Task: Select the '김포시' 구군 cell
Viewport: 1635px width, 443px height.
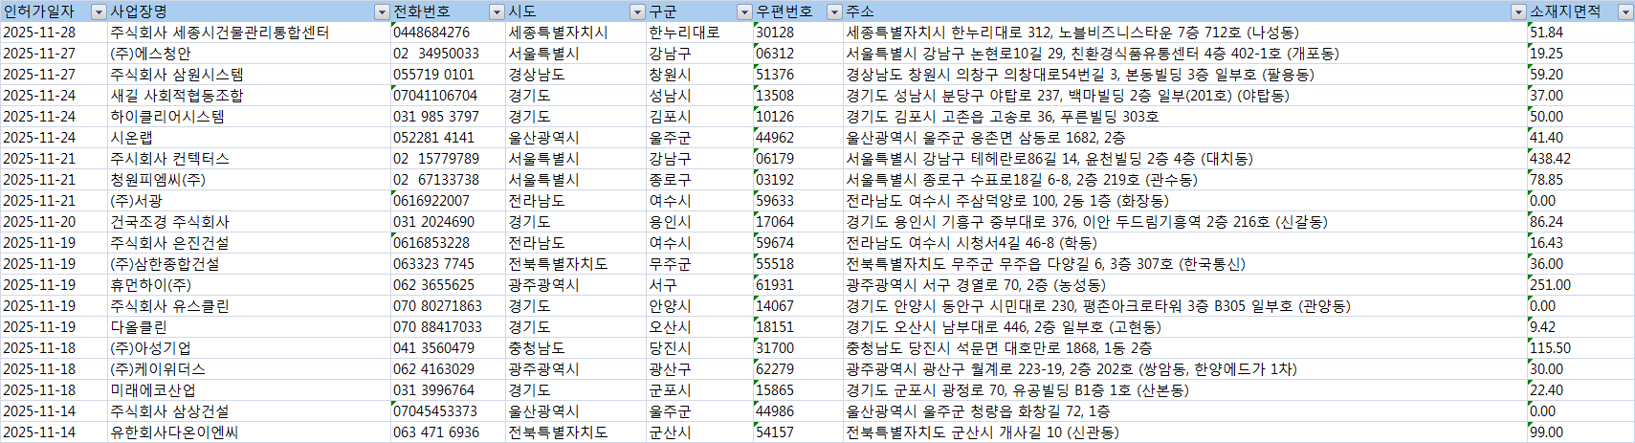Action: point(700,117)
